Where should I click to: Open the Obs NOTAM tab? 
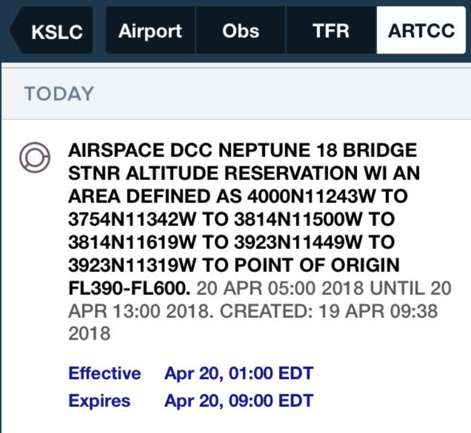point(241,31)
